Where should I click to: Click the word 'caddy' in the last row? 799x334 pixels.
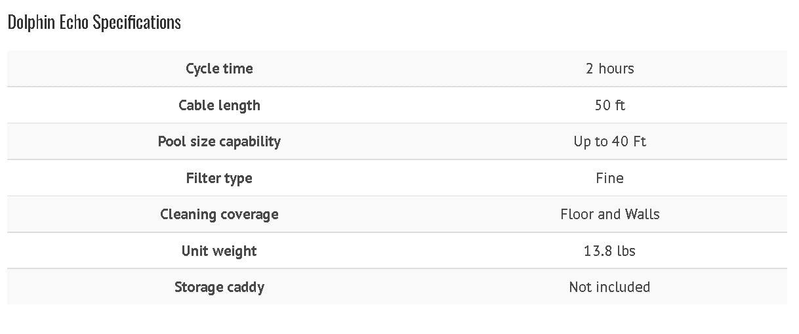click(x=245, y=287)
